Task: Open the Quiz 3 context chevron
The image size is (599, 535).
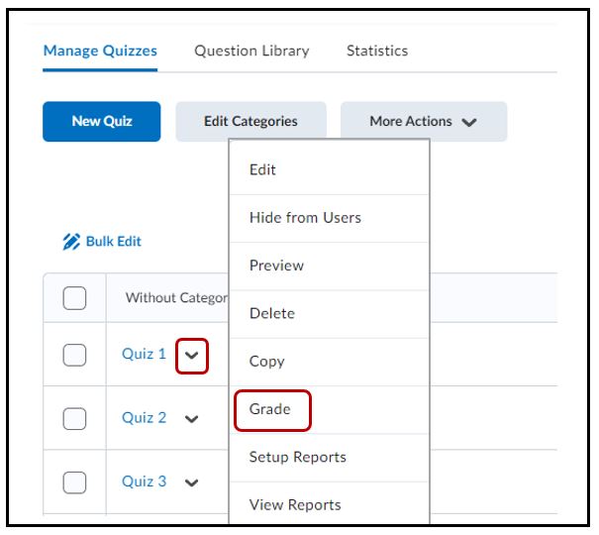Action: pos(192,482)
